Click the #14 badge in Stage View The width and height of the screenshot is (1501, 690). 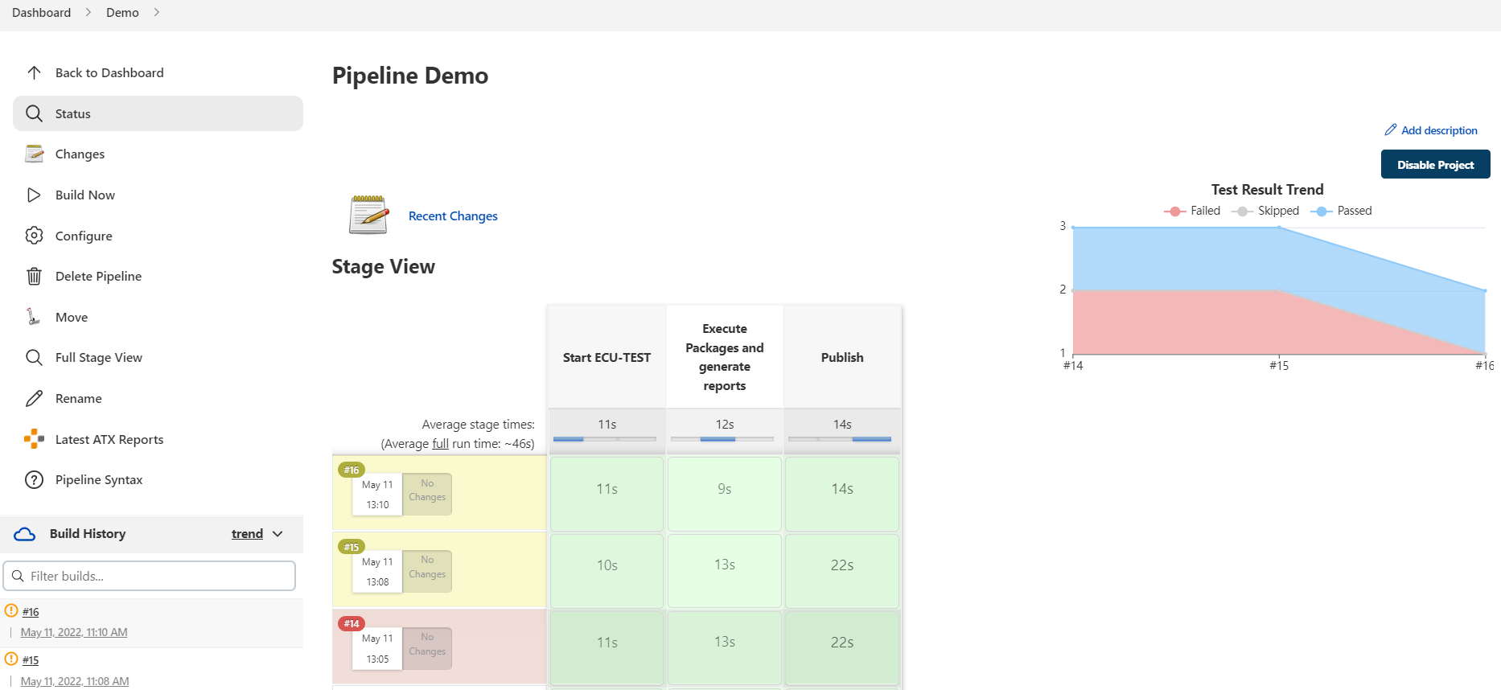point(352,623)
